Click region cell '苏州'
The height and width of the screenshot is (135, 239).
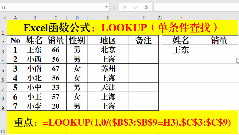click(108, 69)
